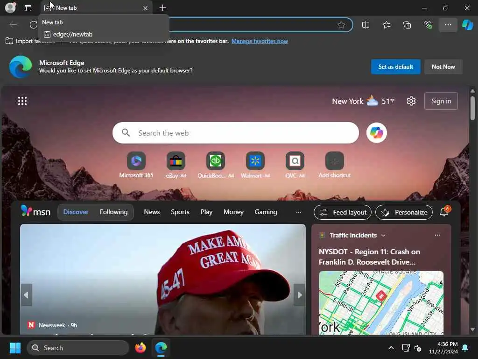Open the Newsweek source label
This screenshot has width=478, height=359.
[x=52, y=325]
